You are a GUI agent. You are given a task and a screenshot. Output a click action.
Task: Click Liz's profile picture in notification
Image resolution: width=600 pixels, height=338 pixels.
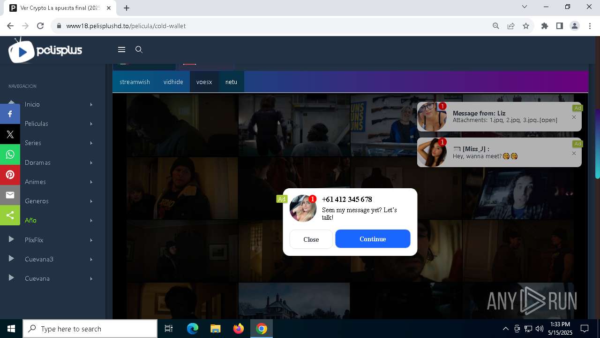tap(432, 117)
